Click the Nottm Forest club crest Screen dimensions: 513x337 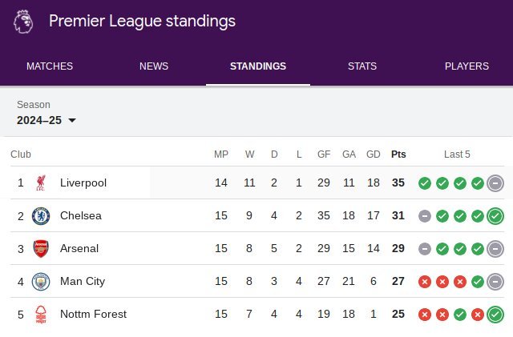pos(41,315)
